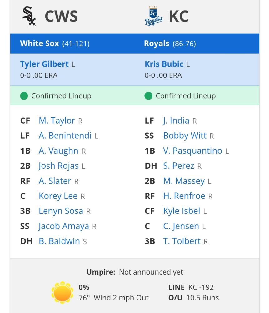Open A. Benintendi player page
The image size is (269, 313).
point(65,136)
